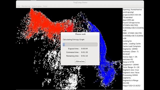Click 'Calculating Entropy Graph' label

pyautogui.click(x=73, y=39)
